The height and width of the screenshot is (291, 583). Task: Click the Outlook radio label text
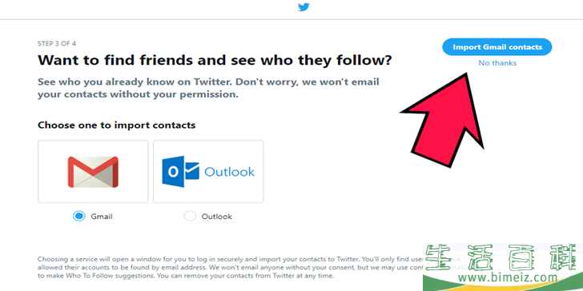tap(217, 217)
